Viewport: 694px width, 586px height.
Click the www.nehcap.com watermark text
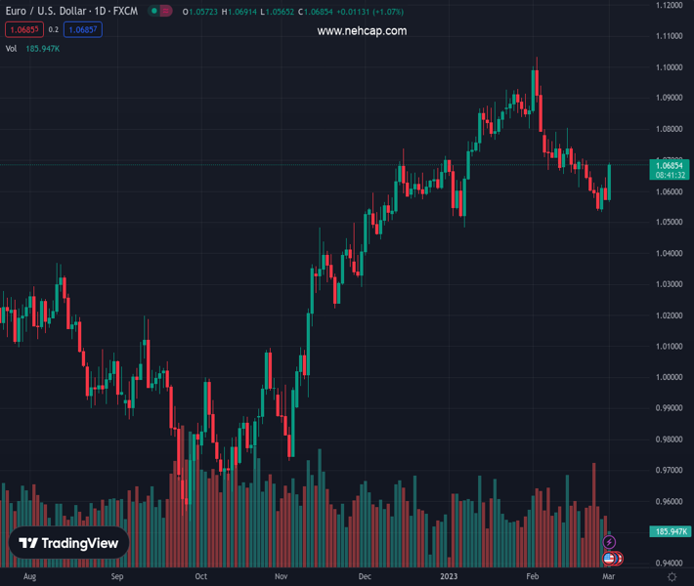pos(362,31)
